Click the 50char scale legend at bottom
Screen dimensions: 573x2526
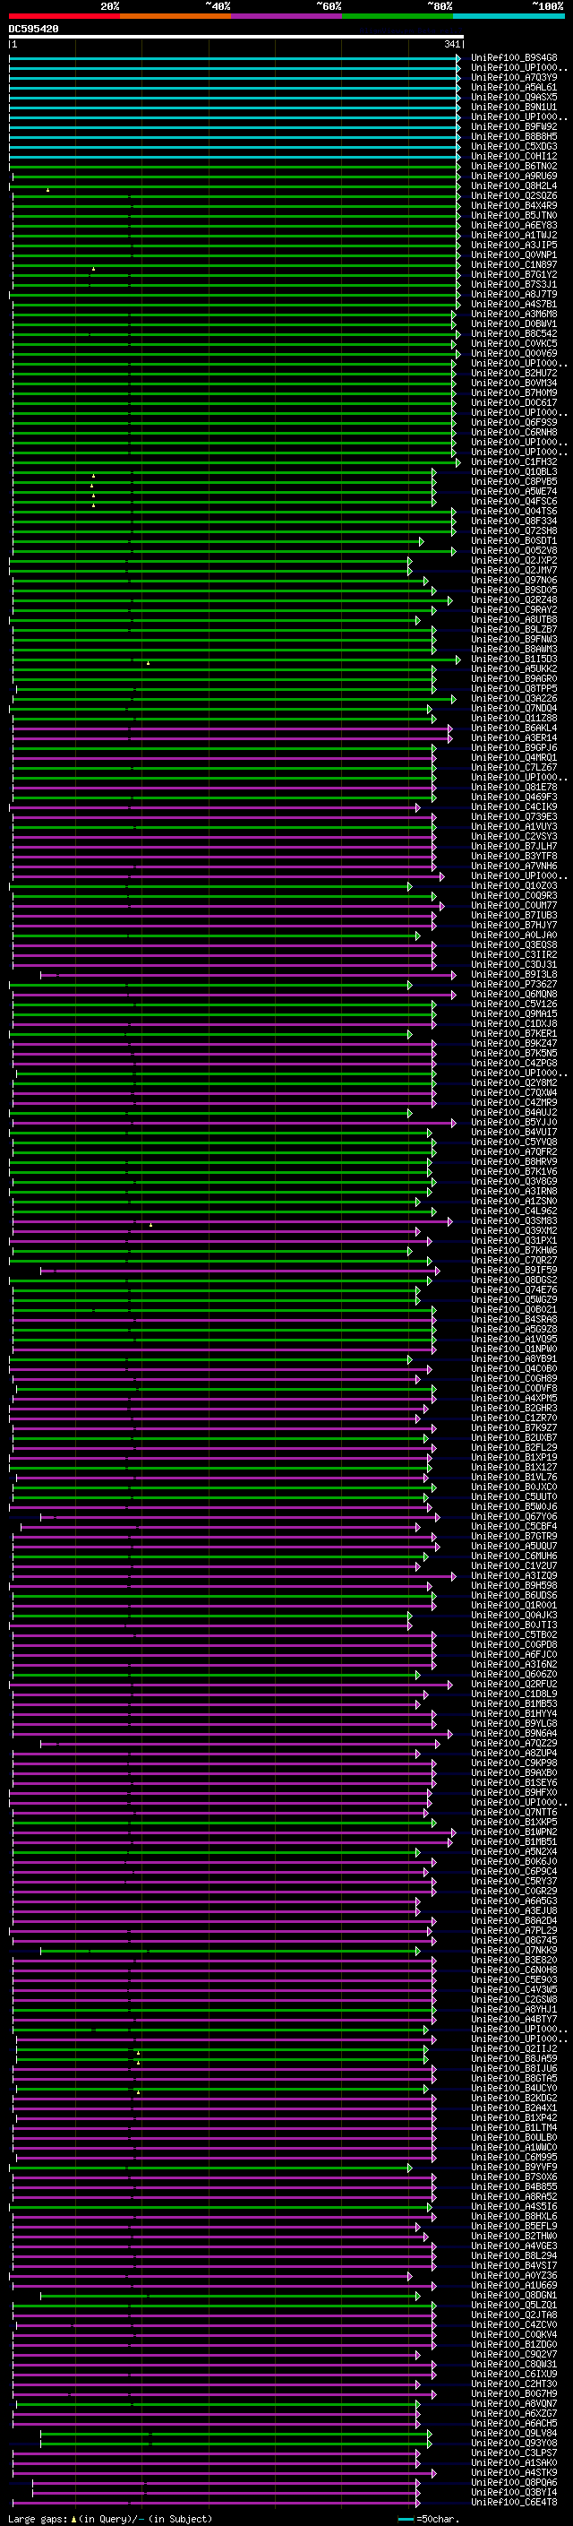(429, 2519)
